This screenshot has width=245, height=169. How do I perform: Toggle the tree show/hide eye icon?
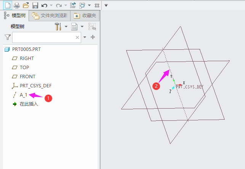click(x=92, y=27)
